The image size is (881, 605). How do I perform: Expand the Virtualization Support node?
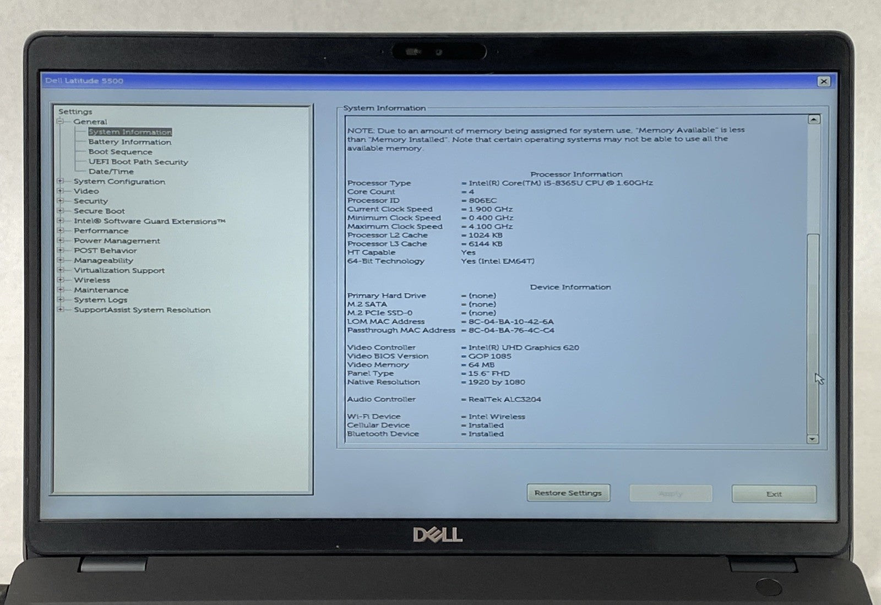(x=61, y=270)
